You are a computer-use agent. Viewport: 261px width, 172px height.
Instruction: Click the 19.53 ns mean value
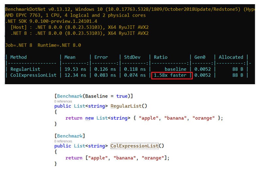75,69
